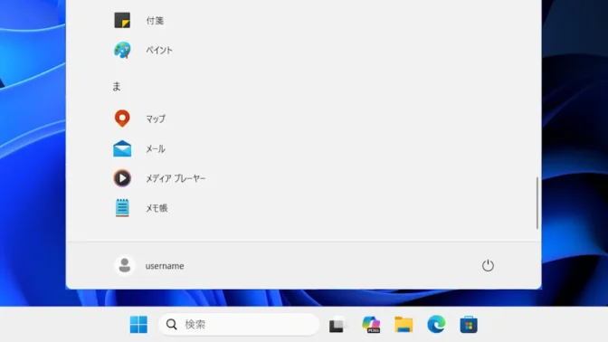Open File Explorer from the taskbar
This screenshot has width=608, height=342.
click(x=404, y=325)
